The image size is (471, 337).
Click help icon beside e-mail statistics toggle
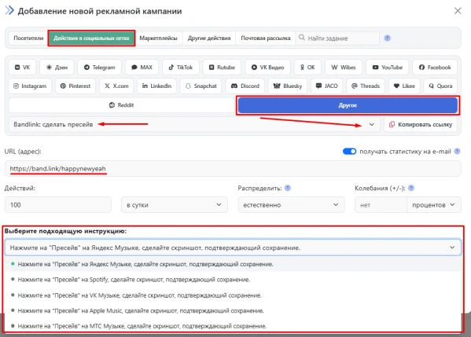click(x=457, y=152)
